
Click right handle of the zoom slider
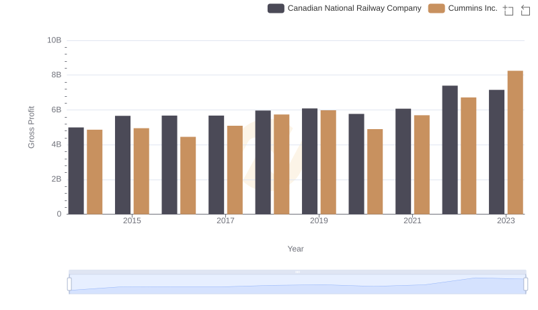526,284
